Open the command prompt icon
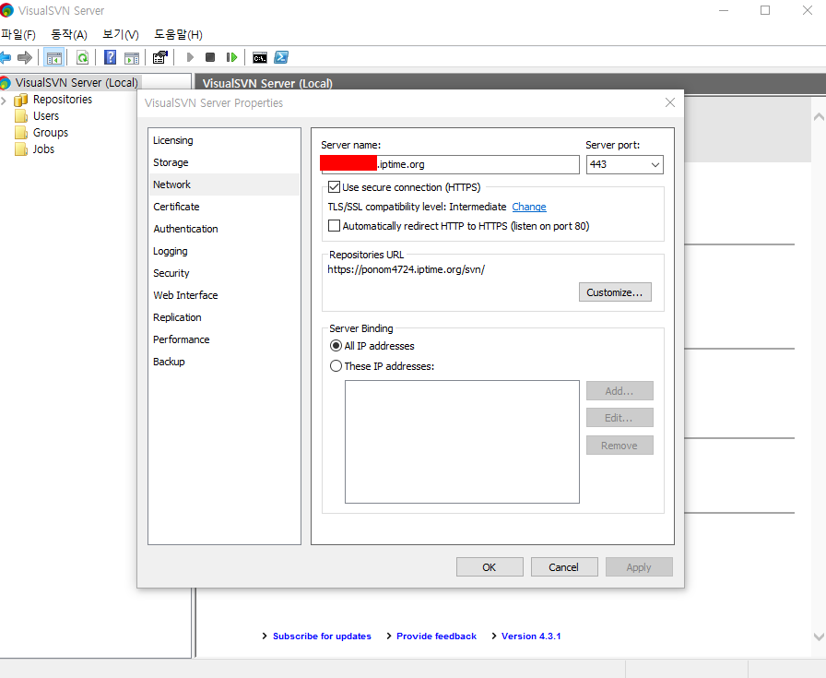This screenshot has width=826, height=678. click(260, 58)
